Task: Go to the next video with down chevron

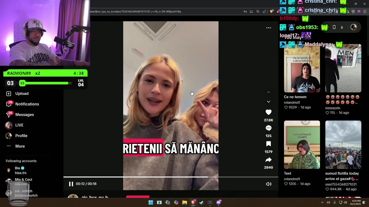Action: 268,102
